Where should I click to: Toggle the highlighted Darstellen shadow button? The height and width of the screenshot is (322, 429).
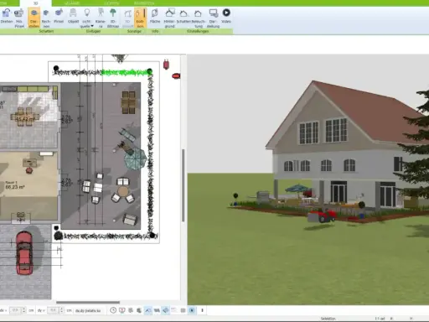pyautogui.click(x=34, y=18)
